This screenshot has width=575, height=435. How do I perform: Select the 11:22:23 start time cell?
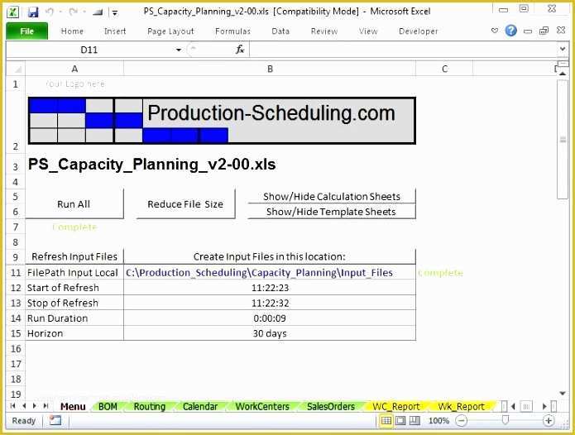click(270, 288)
